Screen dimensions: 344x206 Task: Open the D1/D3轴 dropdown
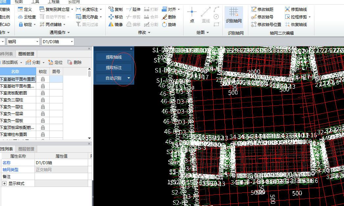coord(71,42)
